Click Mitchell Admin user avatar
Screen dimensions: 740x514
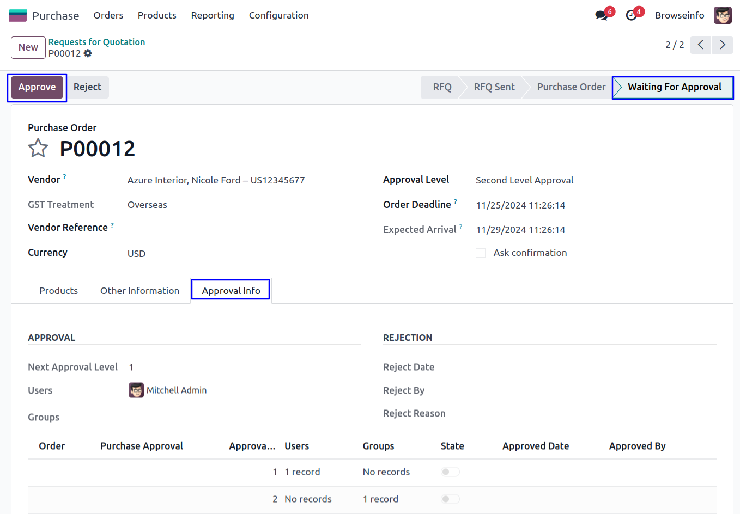tap(136, 390)
